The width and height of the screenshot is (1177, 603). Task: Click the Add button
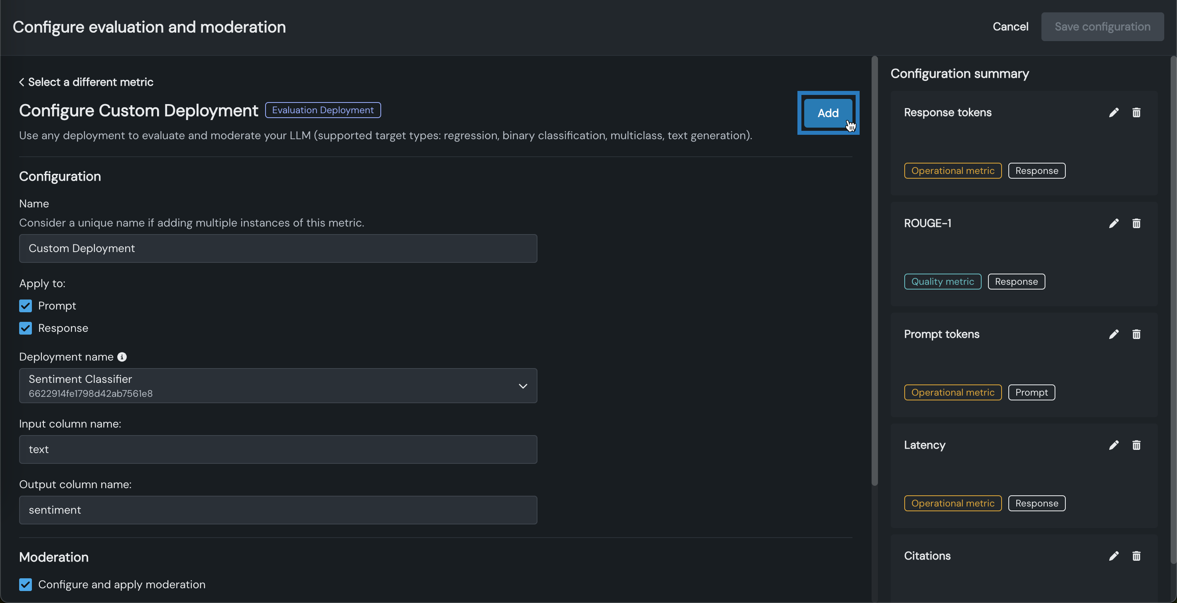(827, 113)
